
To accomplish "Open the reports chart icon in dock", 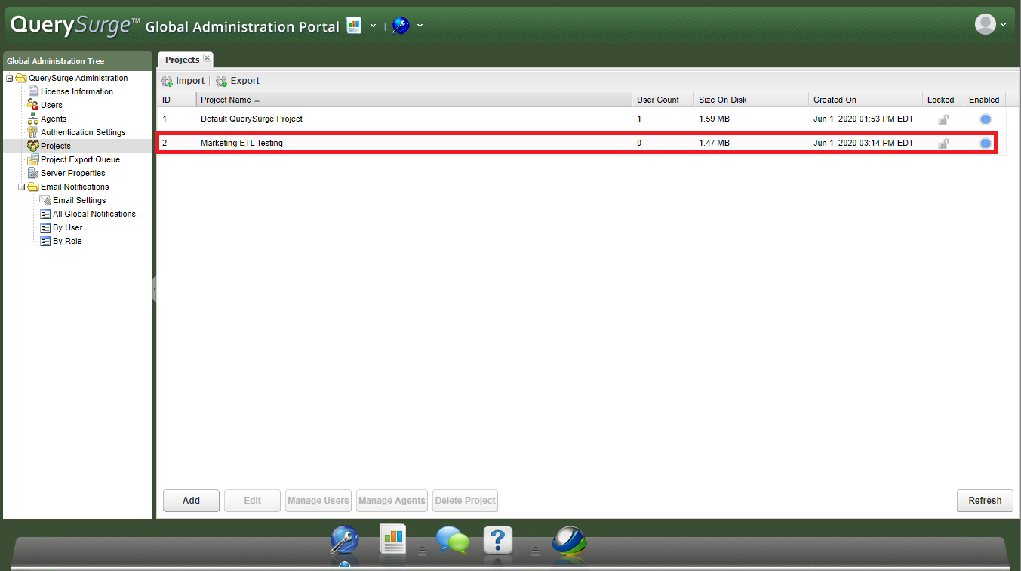I will click(x=393, y=539).
